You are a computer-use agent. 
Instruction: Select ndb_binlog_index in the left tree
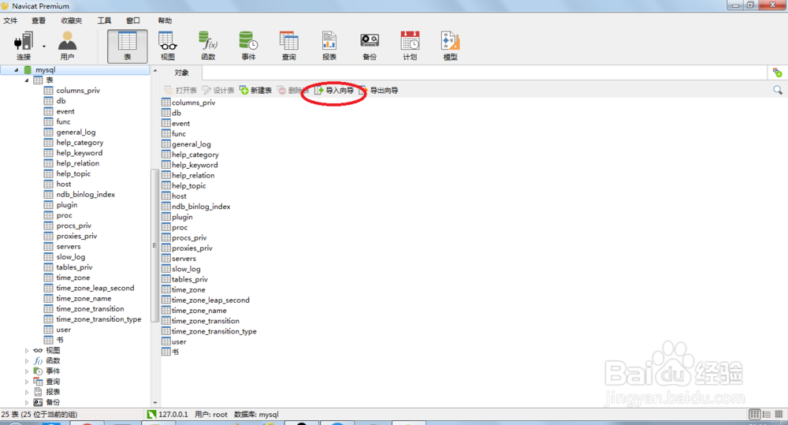click(85, 195)
